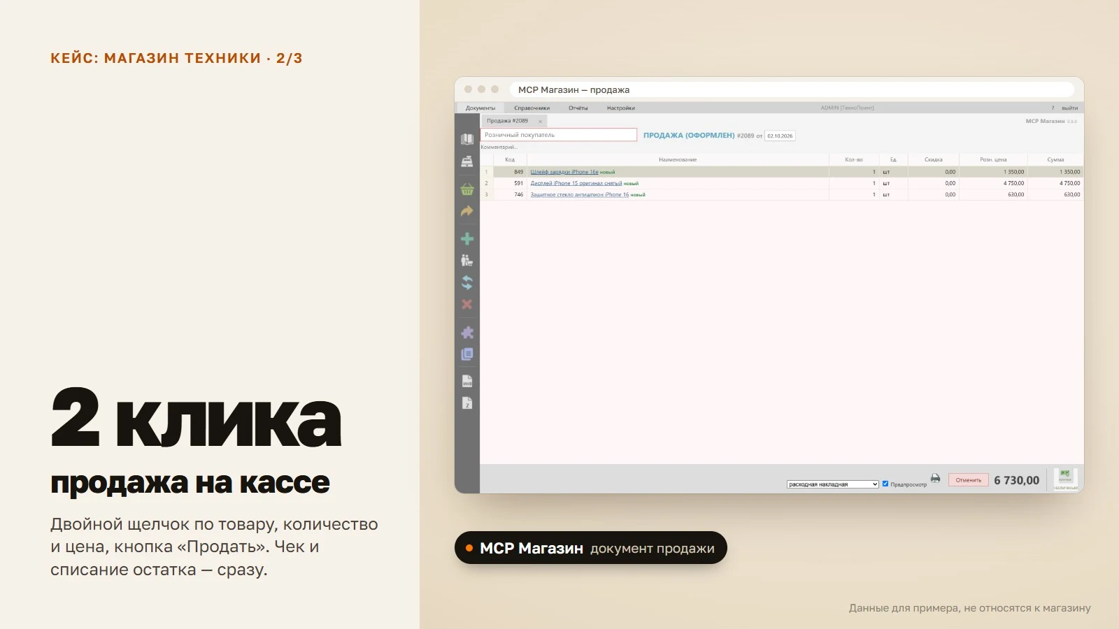Click the cash register sidebar icon

pos(467,161)
